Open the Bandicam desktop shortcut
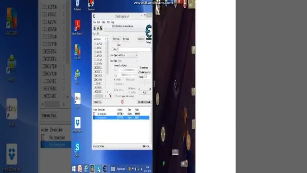 click(91, 5)
